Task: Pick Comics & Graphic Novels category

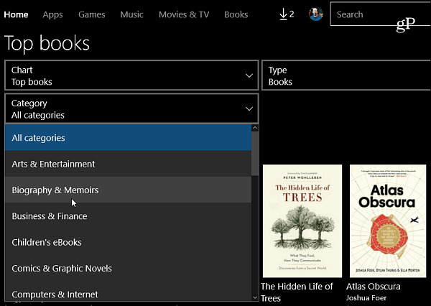Action: pyautogui.click(x=128, y=269)
